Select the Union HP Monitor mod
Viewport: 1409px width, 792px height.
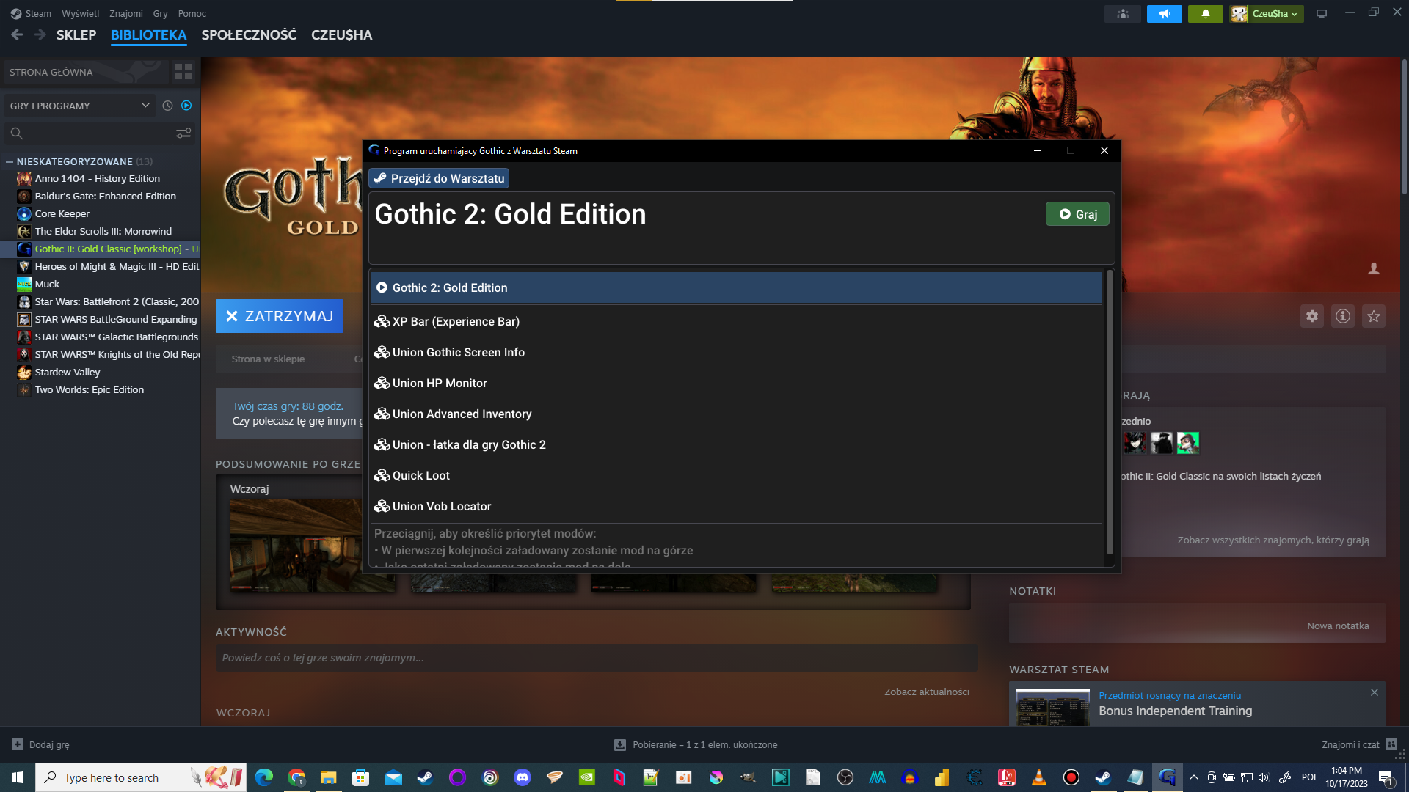point(439,383)
